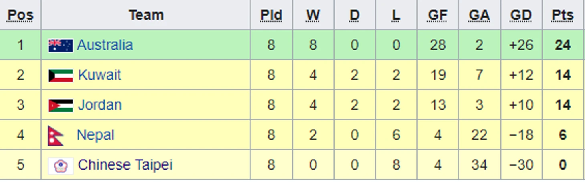Image resolution: width=585 pixels, height=182 pixels.
Task: Click the D column header abbreviation
Action: 355,15
